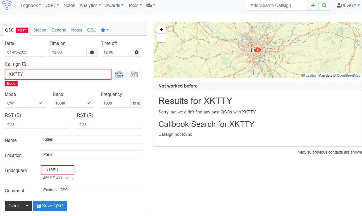This screenshot has width=362, height=216.
Task: Open the Tools menu
Action: [135, 5]
